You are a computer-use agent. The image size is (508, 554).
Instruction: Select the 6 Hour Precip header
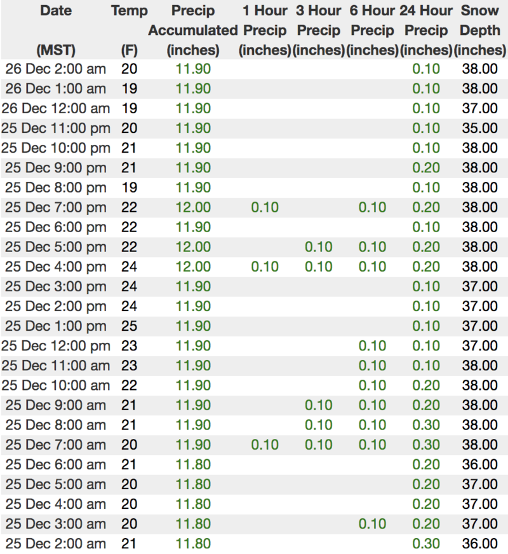point(373,30)
